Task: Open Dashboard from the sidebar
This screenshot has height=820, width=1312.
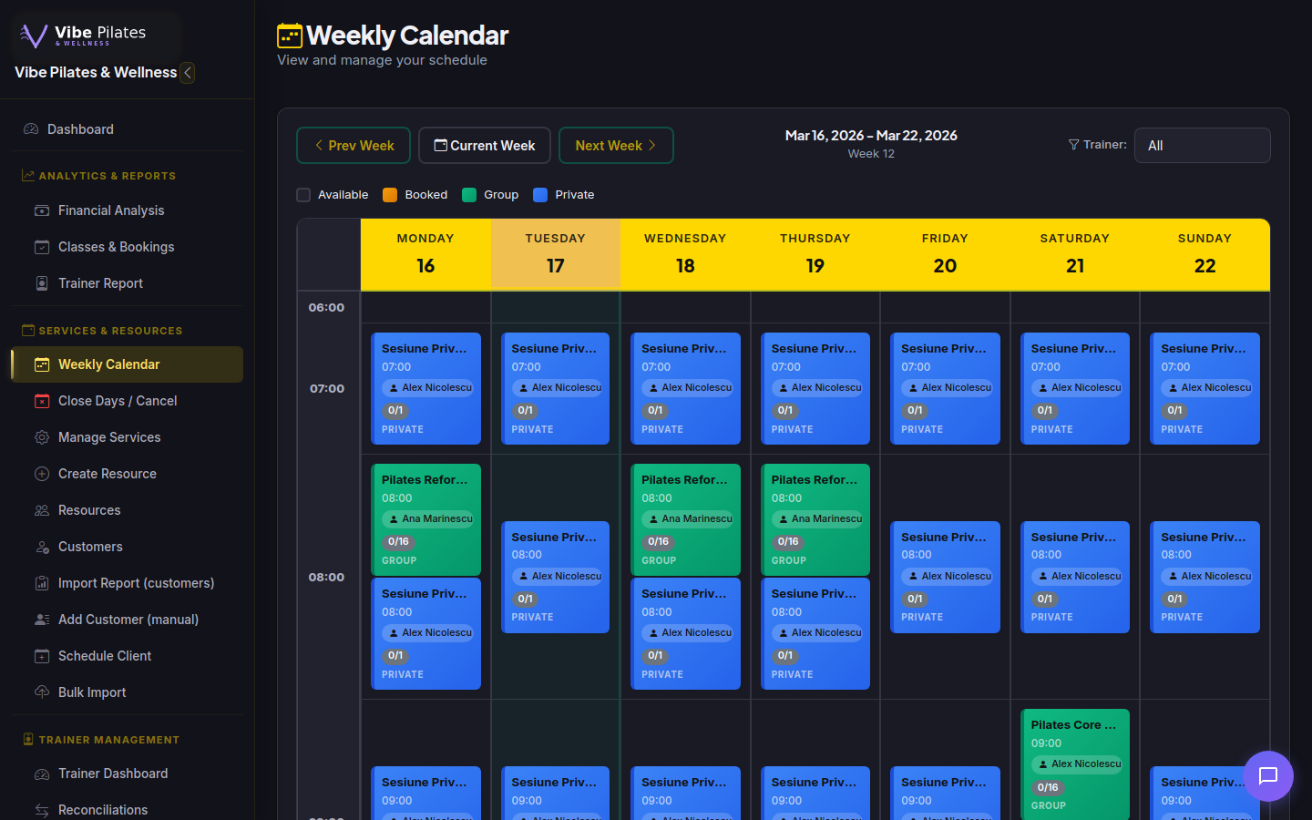Action: [x=127, y=129]
